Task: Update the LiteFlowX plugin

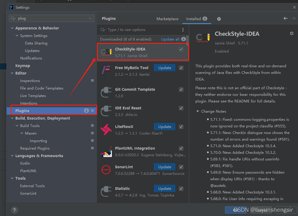Action: [x=165, y=127]
